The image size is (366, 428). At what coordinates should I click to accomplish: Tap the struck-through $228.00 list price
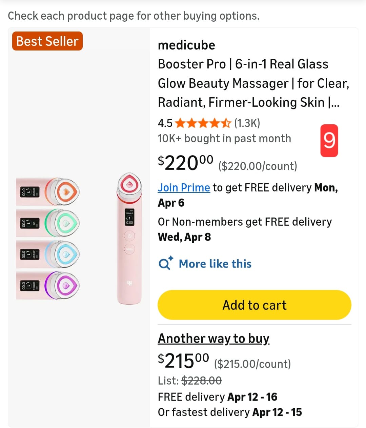202,381
